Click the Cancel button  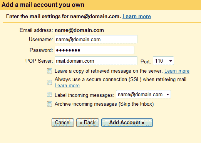(63, 123)
